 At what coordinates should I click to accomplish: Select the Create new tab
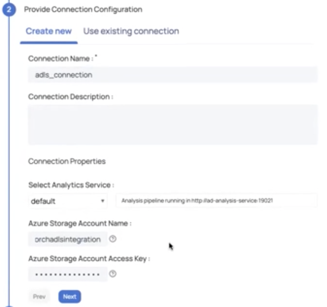(49, 31)
